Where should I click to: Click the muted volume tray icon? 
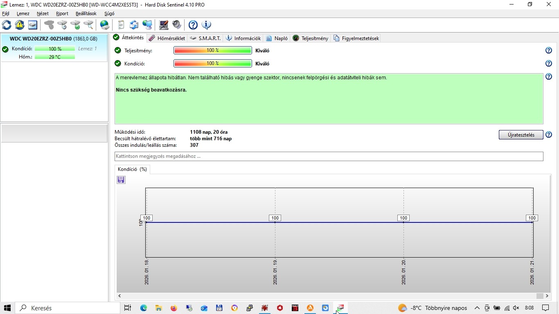(x=516, y=308)
